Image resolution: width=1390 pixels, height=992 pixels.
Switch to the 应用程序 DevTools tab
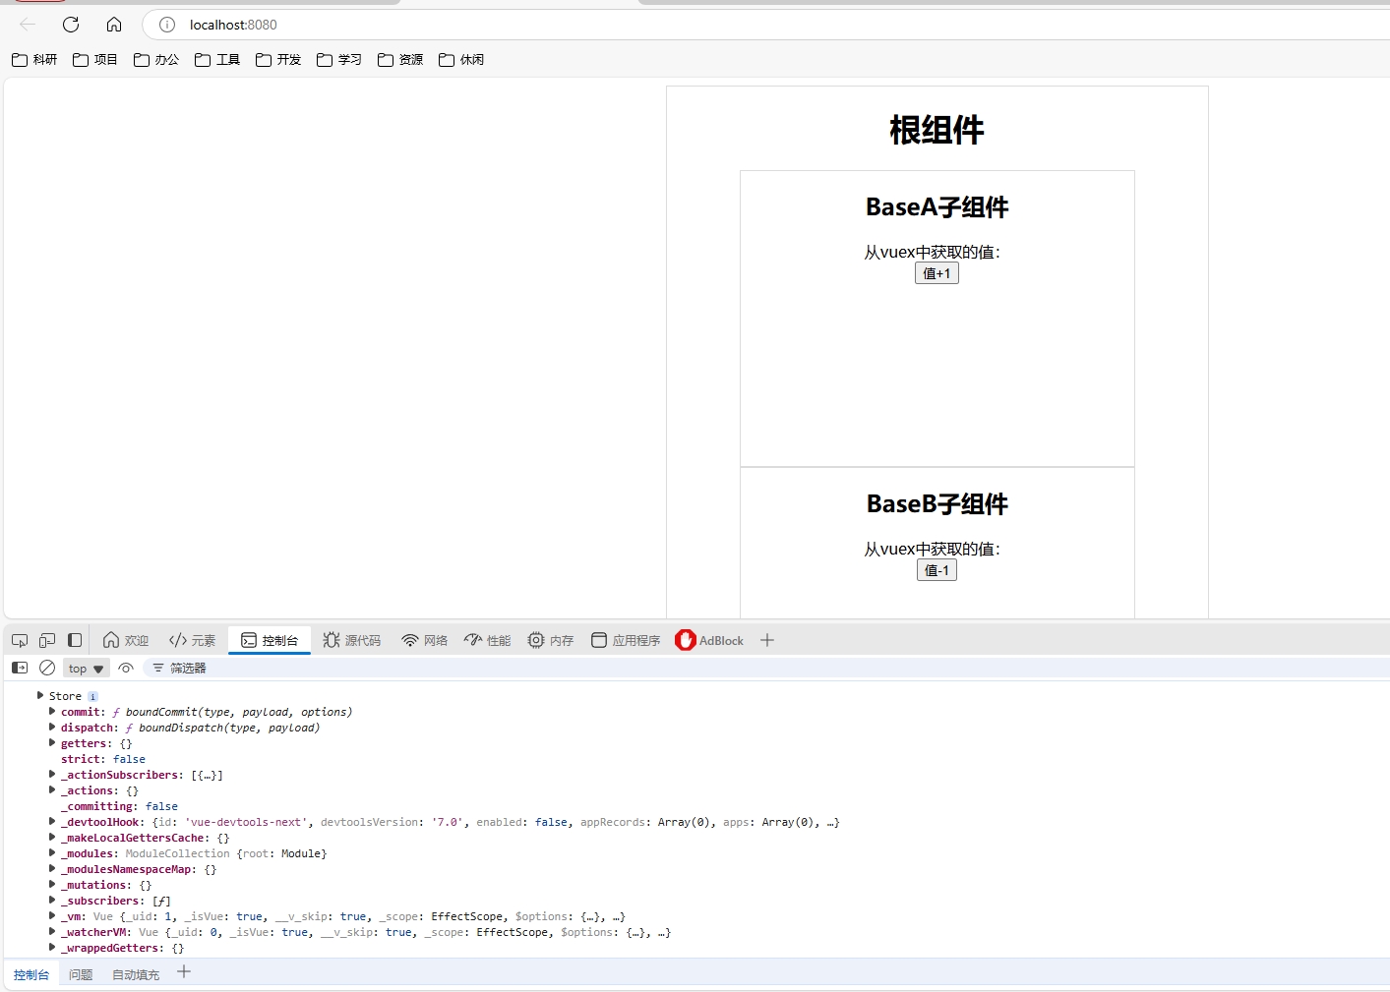[626, 640]
